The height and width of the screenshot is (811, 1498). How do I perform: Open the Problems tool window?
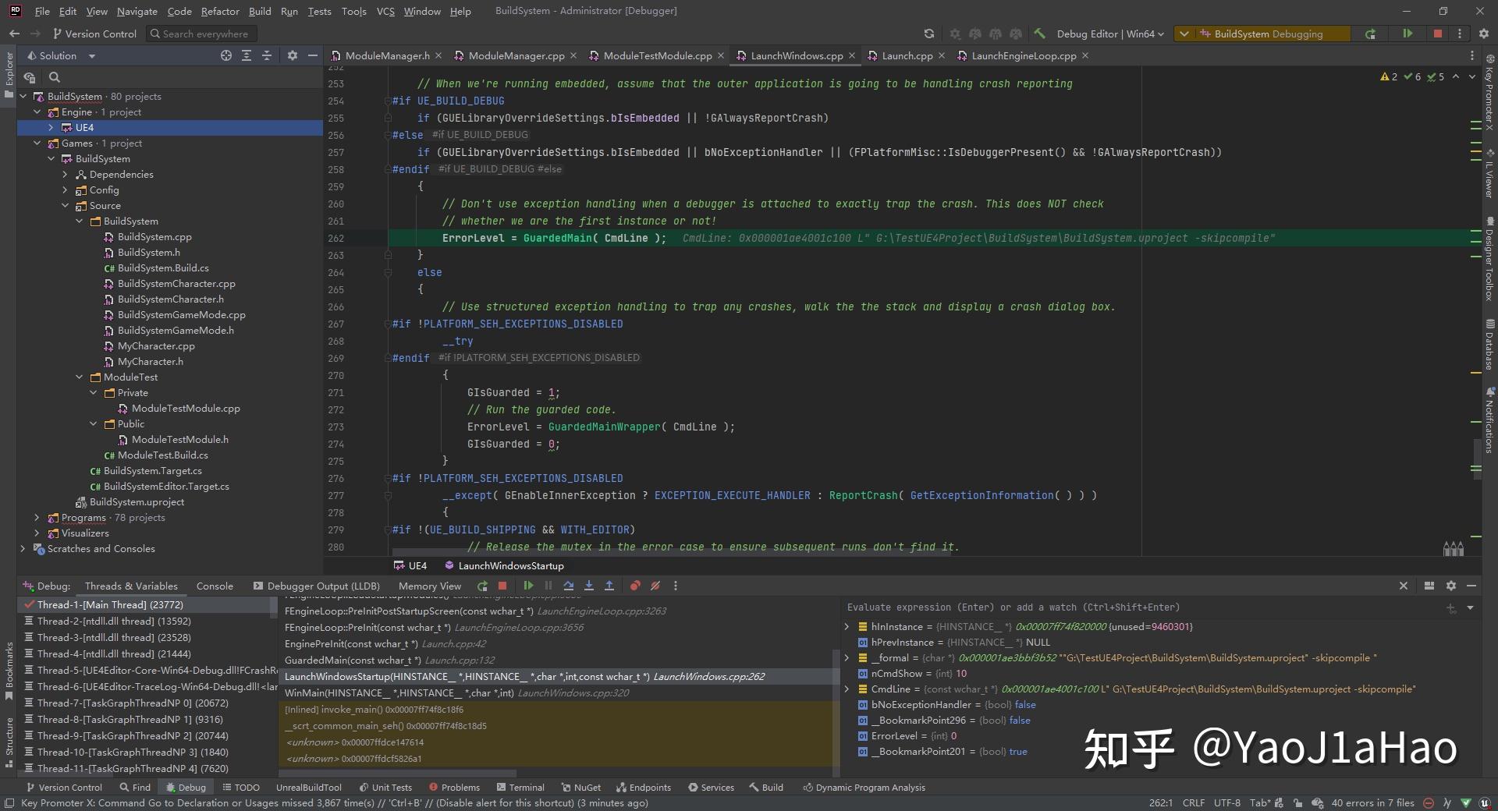click(x=455, y=787)
